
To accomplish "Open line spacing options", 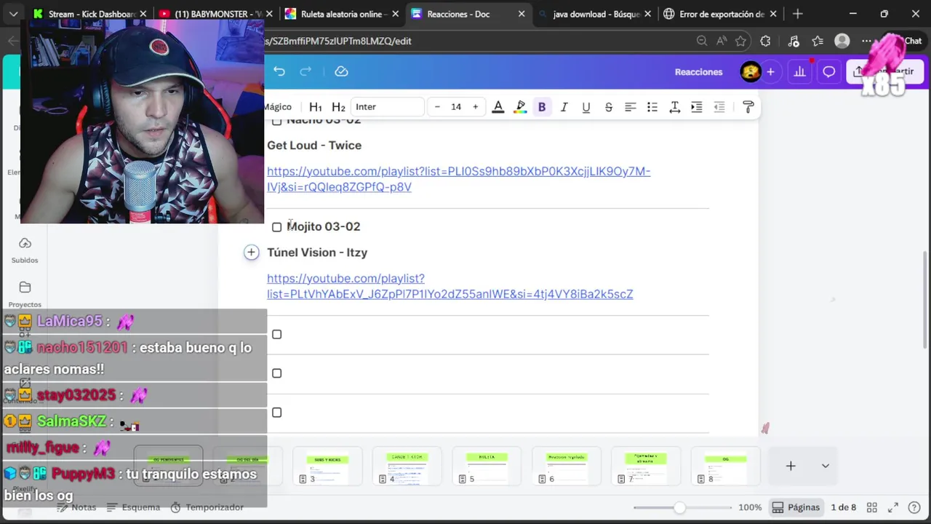I will (x=675, y=107).
